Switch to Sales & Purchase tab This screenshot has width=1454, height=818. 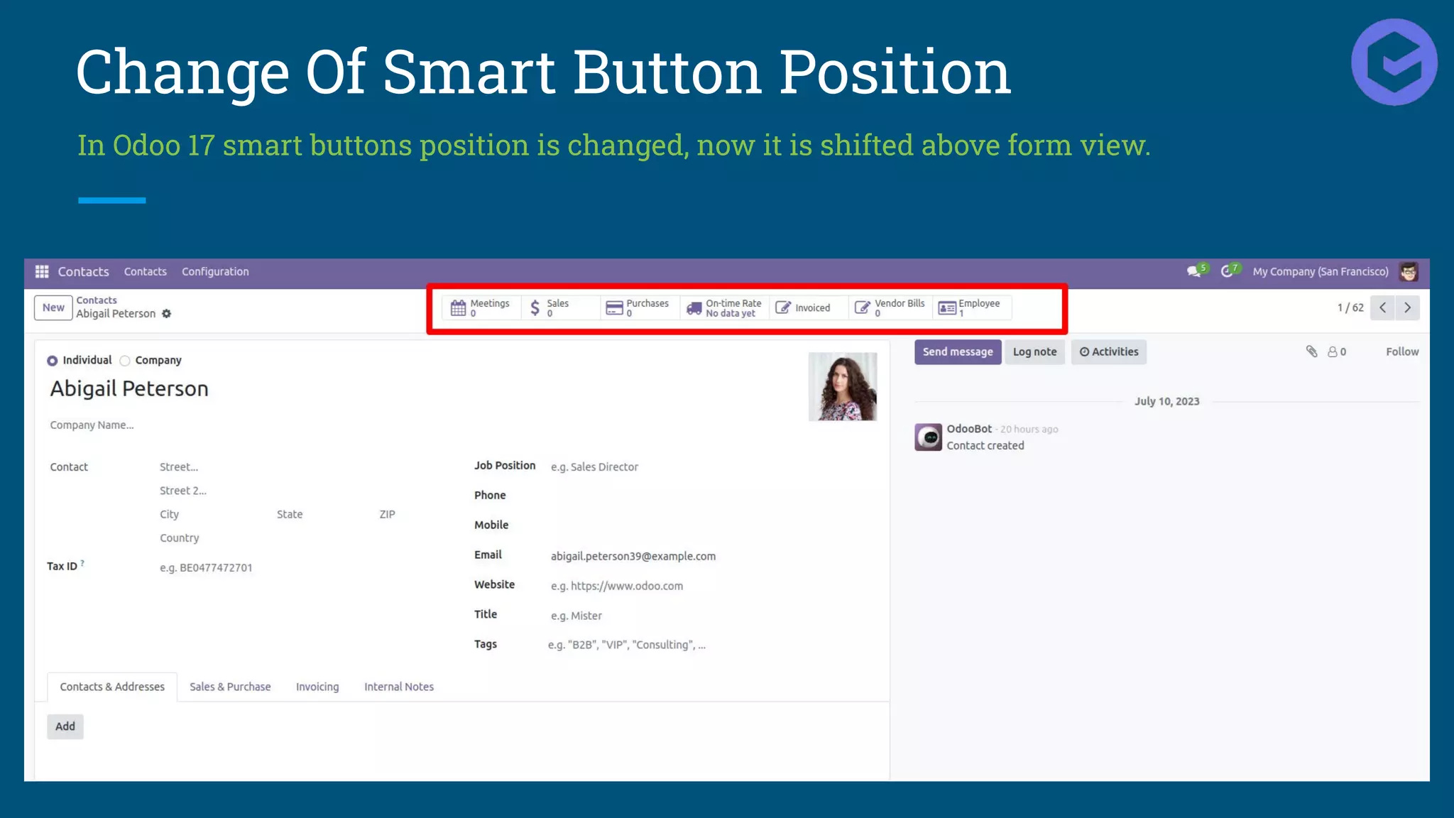[230, 687]
